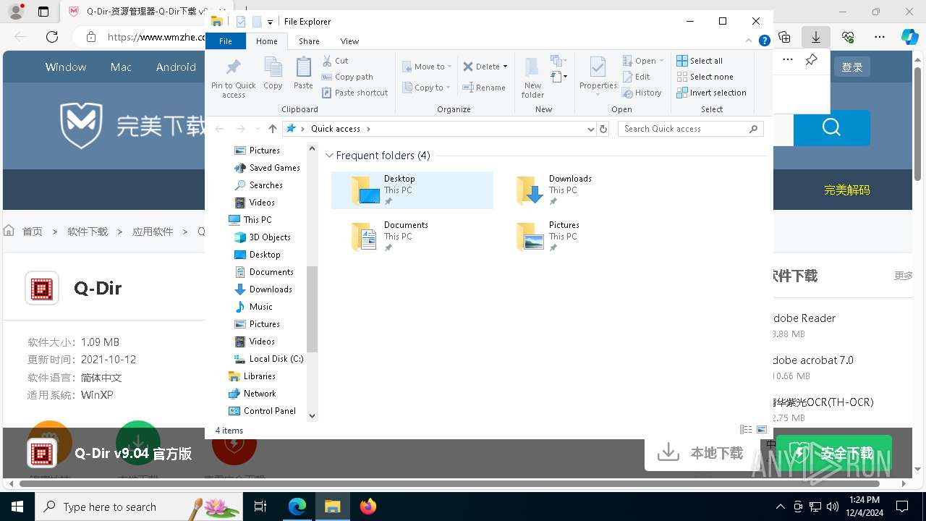The width and height of the screenshot is (926, 521).
Task: Select This PC in navigation tree
Action: tap(250, 220)
